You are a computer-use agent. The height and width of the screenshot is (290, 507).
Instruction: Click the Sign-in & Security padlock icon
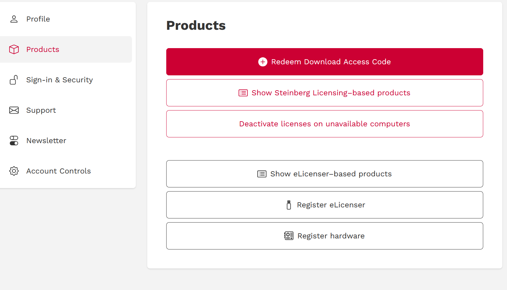(x=14, y=80)
